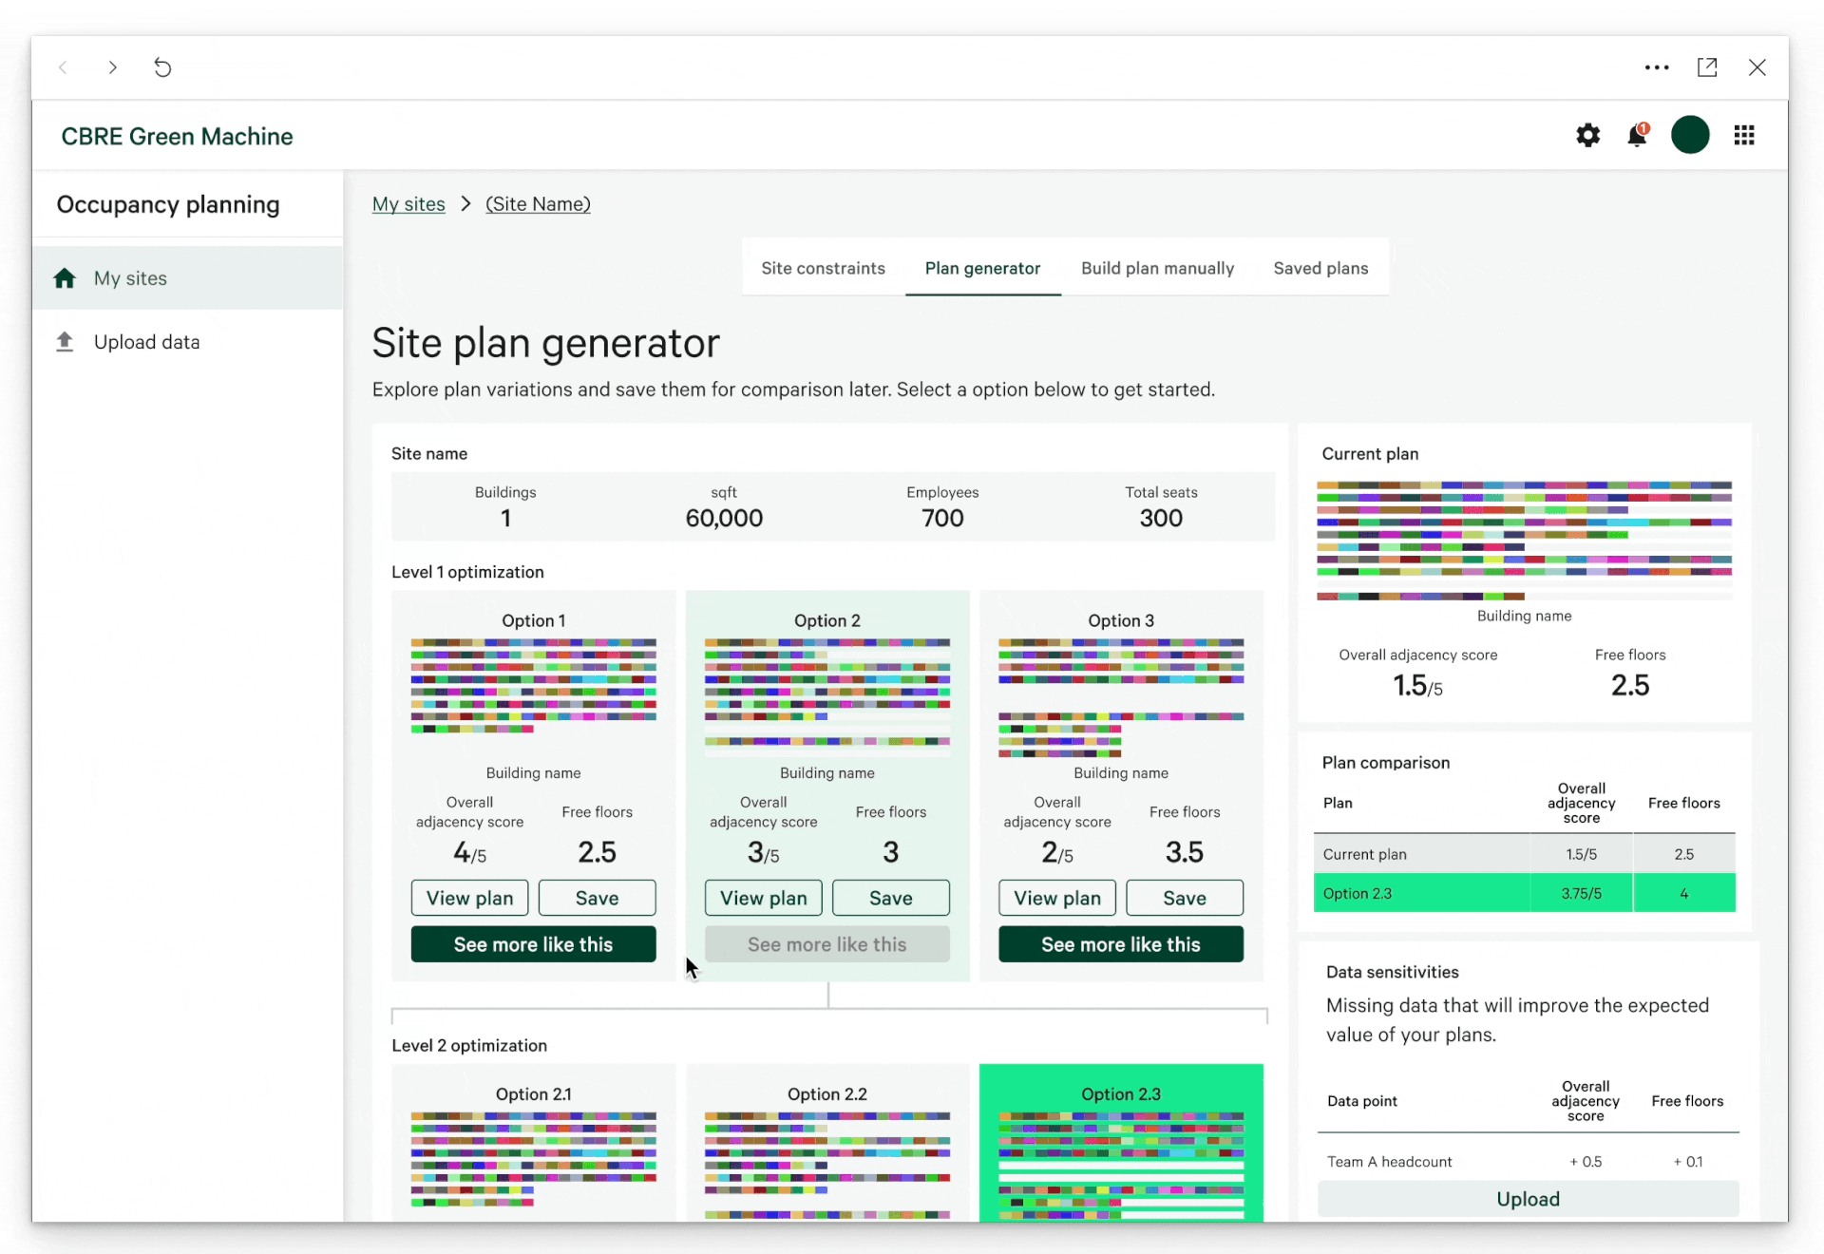
Task: Click the (Site Name) breadcrumb link
Action: (538, 204)
